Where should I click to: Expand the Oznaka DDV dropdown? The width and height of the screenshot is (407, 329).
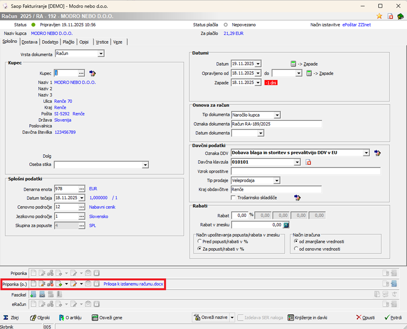pyautogui.click(x=366, y=153)
